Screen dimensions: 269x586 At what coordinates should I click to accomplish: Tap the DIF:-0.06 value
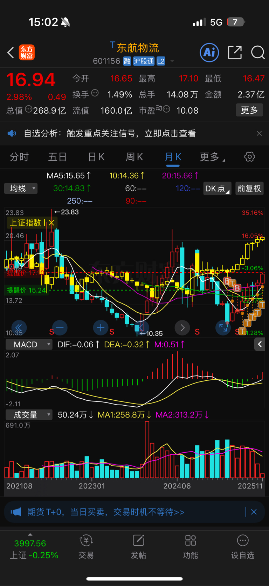79,345
